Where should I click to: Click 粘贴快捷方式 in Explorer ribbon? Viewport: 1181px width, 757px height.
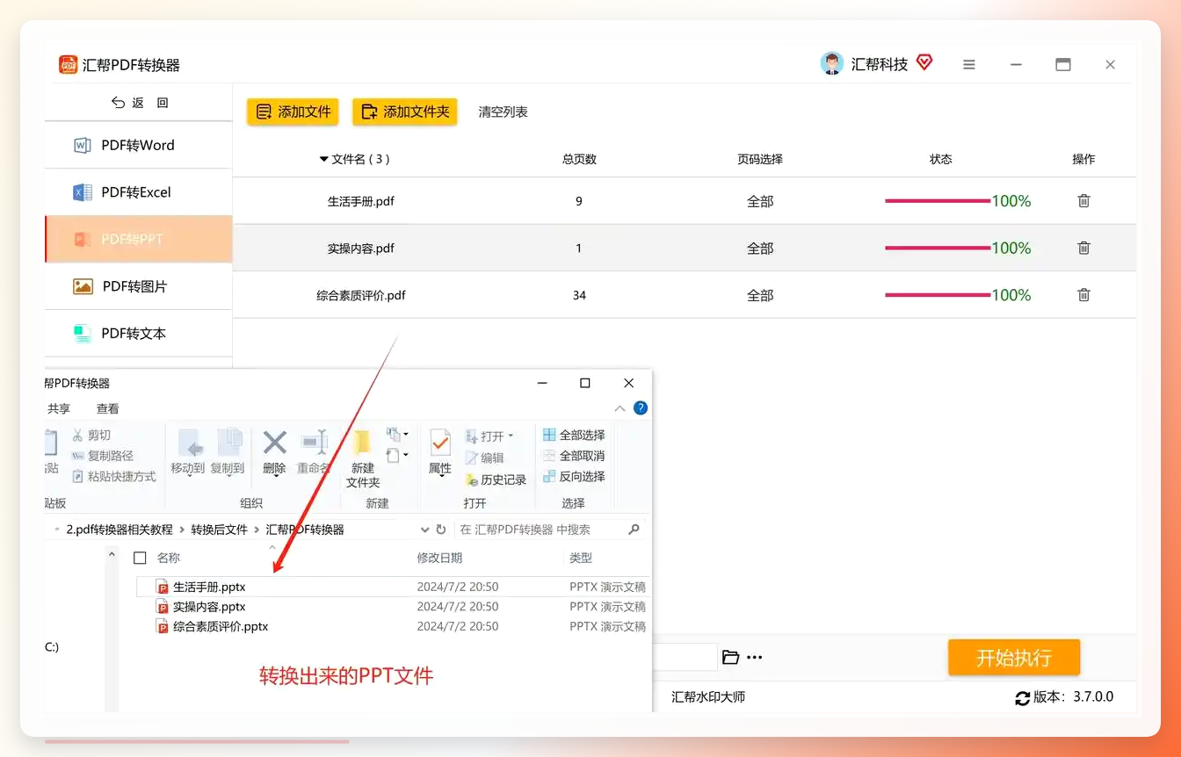click(113, 477)
